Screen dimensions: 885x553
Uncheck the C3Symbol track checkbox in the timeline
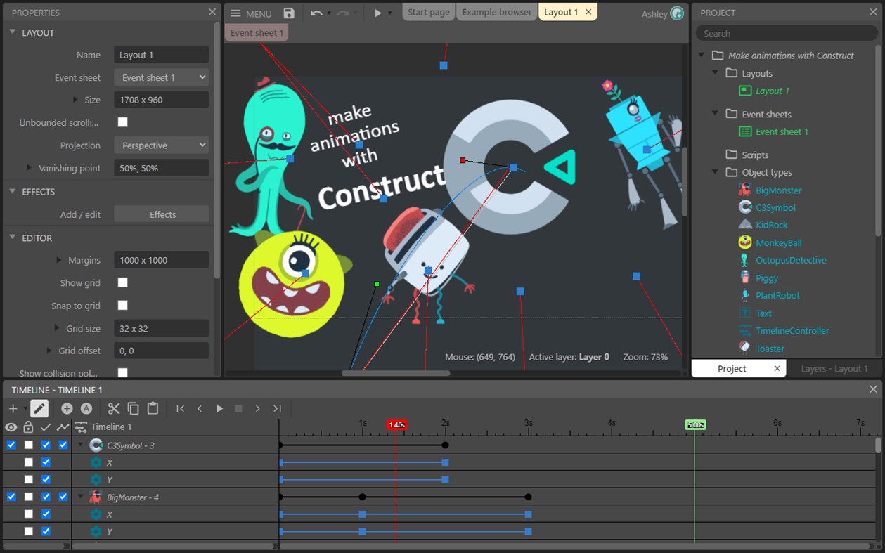[x=11, y=445]
